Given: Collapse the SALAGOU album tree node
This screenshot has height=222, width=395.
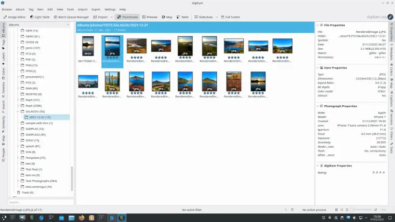Looking at the screenshot, I should [x=18, y=111].
